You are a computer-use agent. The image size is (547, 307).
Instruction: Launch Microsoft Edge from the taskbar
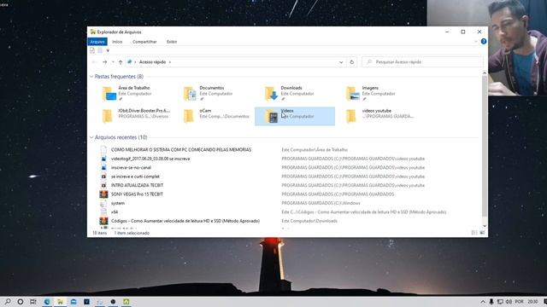point(47,301)
